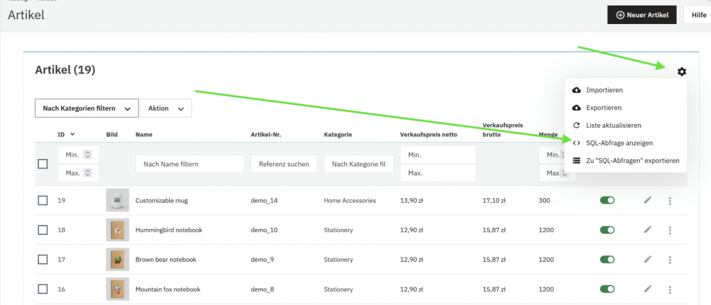Click the product name Customizable mug
711x305 pixels.
tap(161, 201)
